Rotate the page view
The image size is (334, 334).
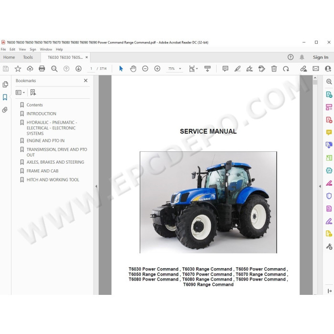pyautogui.click(x=286, y=69)
